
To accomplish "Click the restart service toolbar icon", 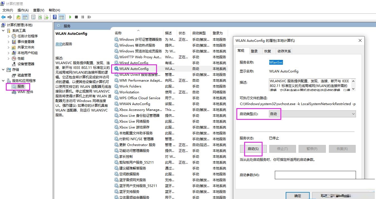I will click(89, 17).
